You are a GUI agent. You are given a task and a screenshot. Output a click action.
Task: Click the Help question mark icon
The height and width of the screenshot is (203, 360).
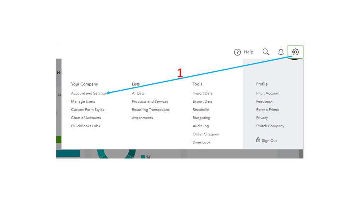coord(237,52)
